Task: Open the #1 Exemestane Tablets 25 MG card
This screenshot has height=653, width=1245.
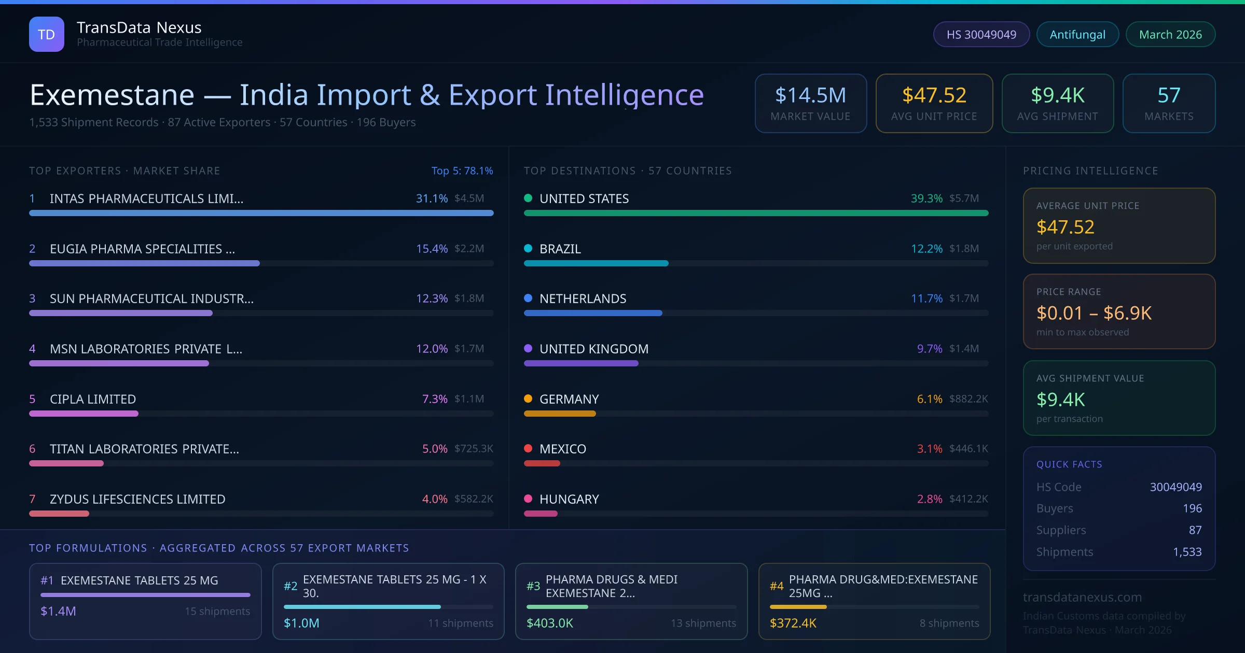Action: coord(145,601)
